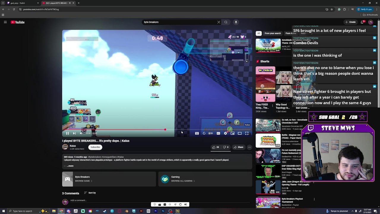Image resolution: width=380 pixels, height=214 pixels.
Task: Open options for the They FIXED Kirby short
Action: pyautogui.click(x=273, y=106)
